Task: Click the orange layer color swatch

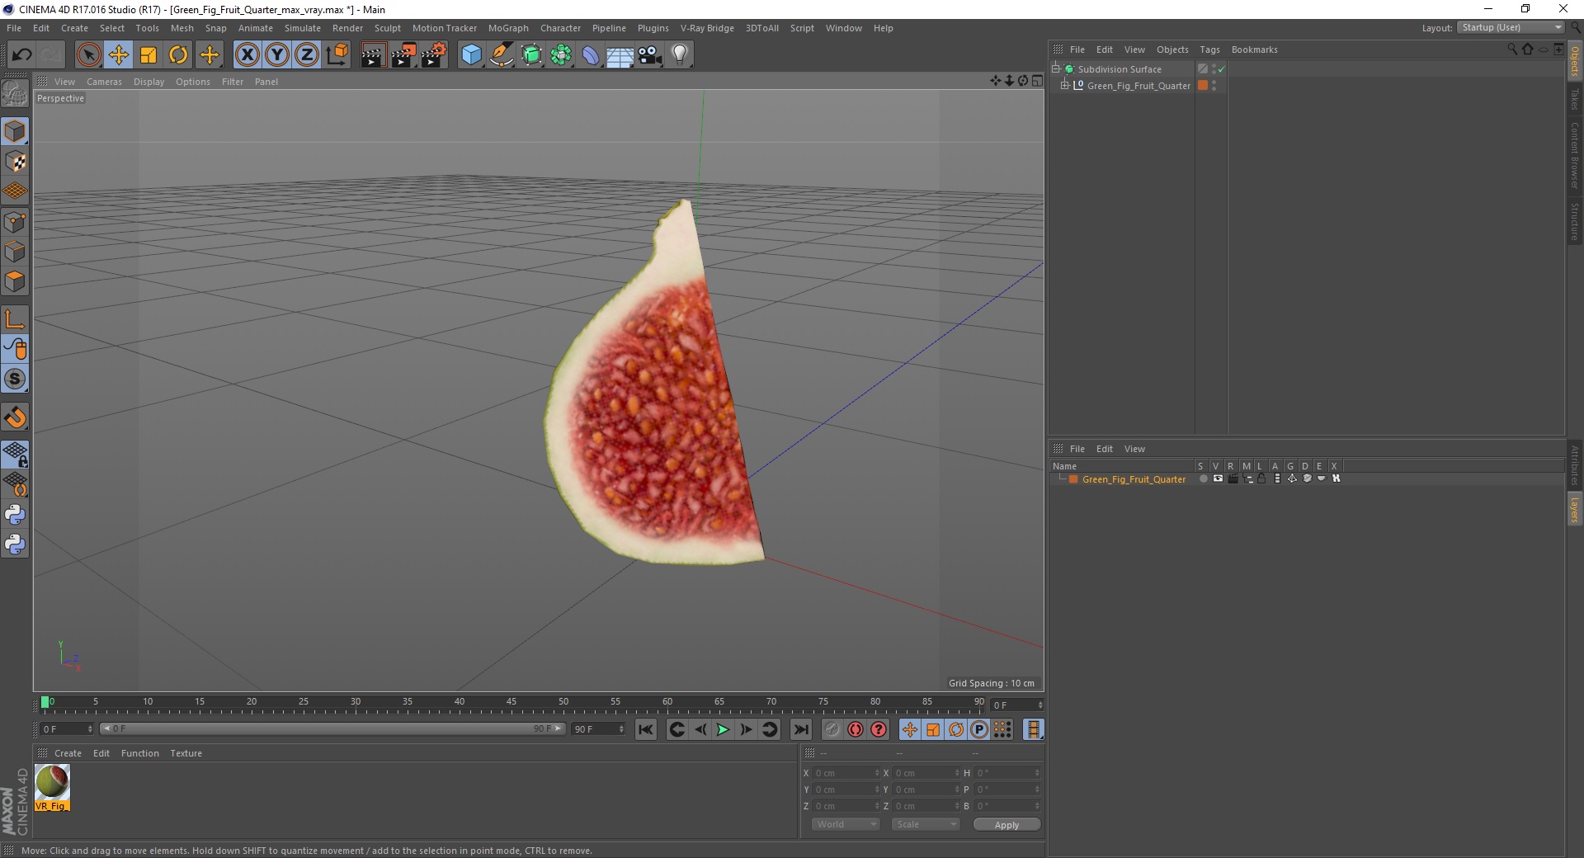Action: 1073,479
